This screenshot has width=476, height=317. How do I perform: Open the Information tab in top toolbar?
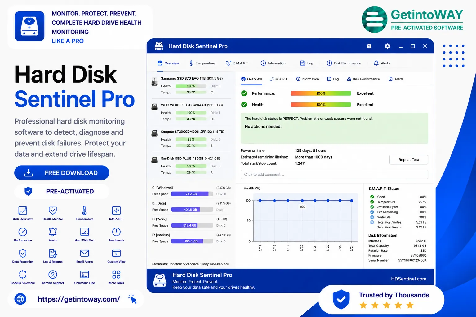(273, 63)
